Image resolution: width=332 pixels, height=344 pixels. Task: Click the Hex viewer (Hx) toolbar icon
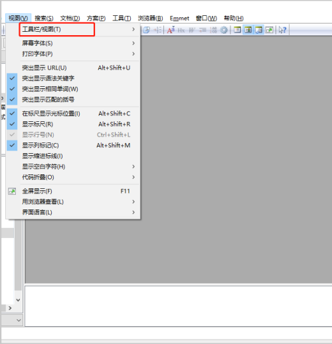point(181,30)
